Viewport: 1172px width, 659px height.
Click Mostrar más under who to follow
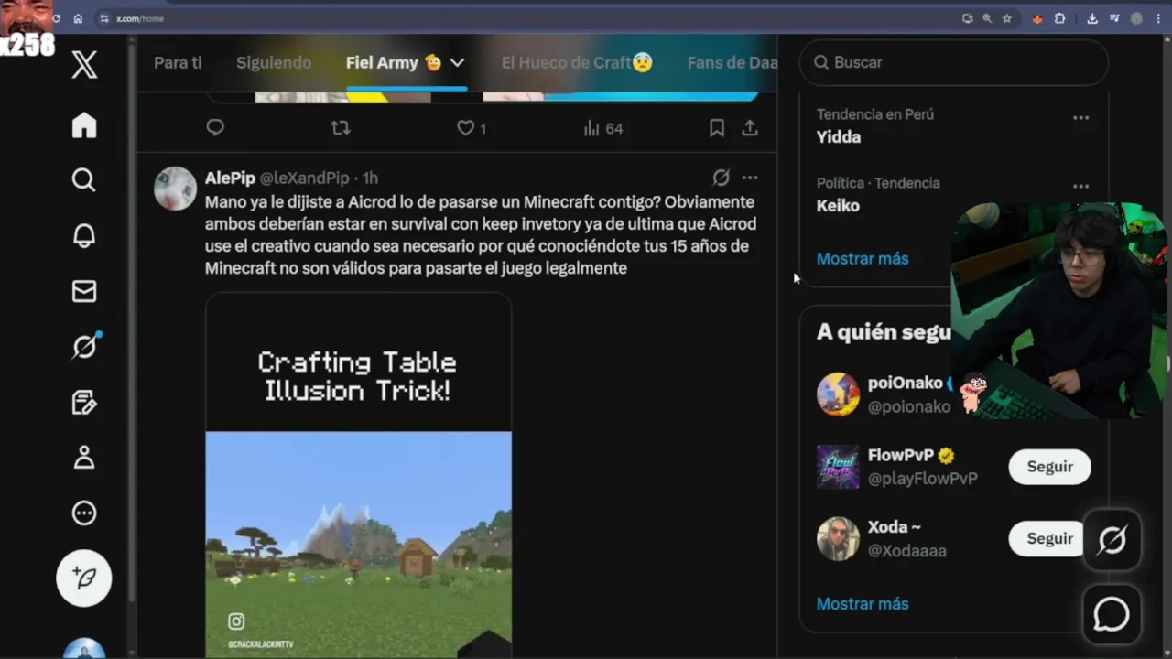tap(863, 603)
